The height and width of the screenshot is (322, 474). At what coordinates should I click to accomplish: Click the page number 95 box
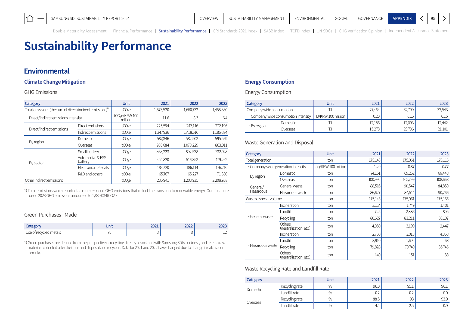[x=433, y=19]
